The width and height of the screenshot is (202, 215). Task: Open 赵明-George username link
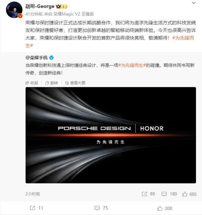(40, 6)
